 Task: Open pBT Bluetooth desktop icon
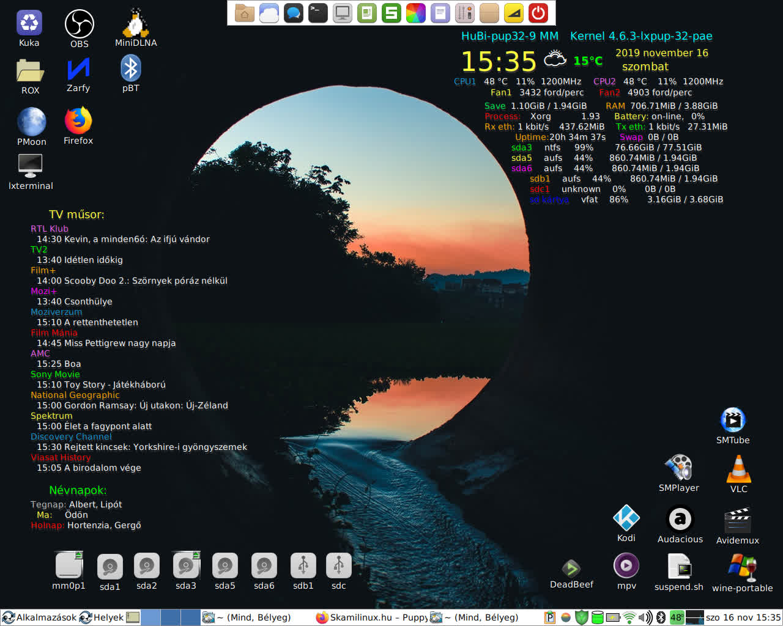pyautogui.click(x=131, y=68)
